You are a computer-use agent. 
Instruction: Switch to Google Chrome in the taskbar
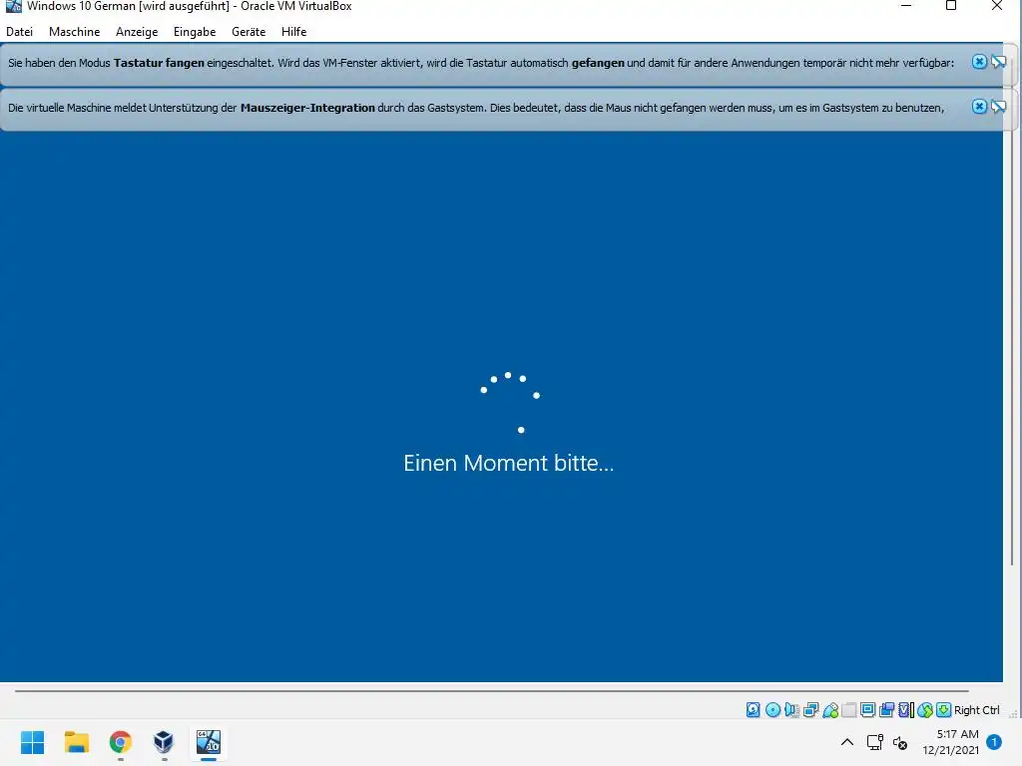click(121, 742)
